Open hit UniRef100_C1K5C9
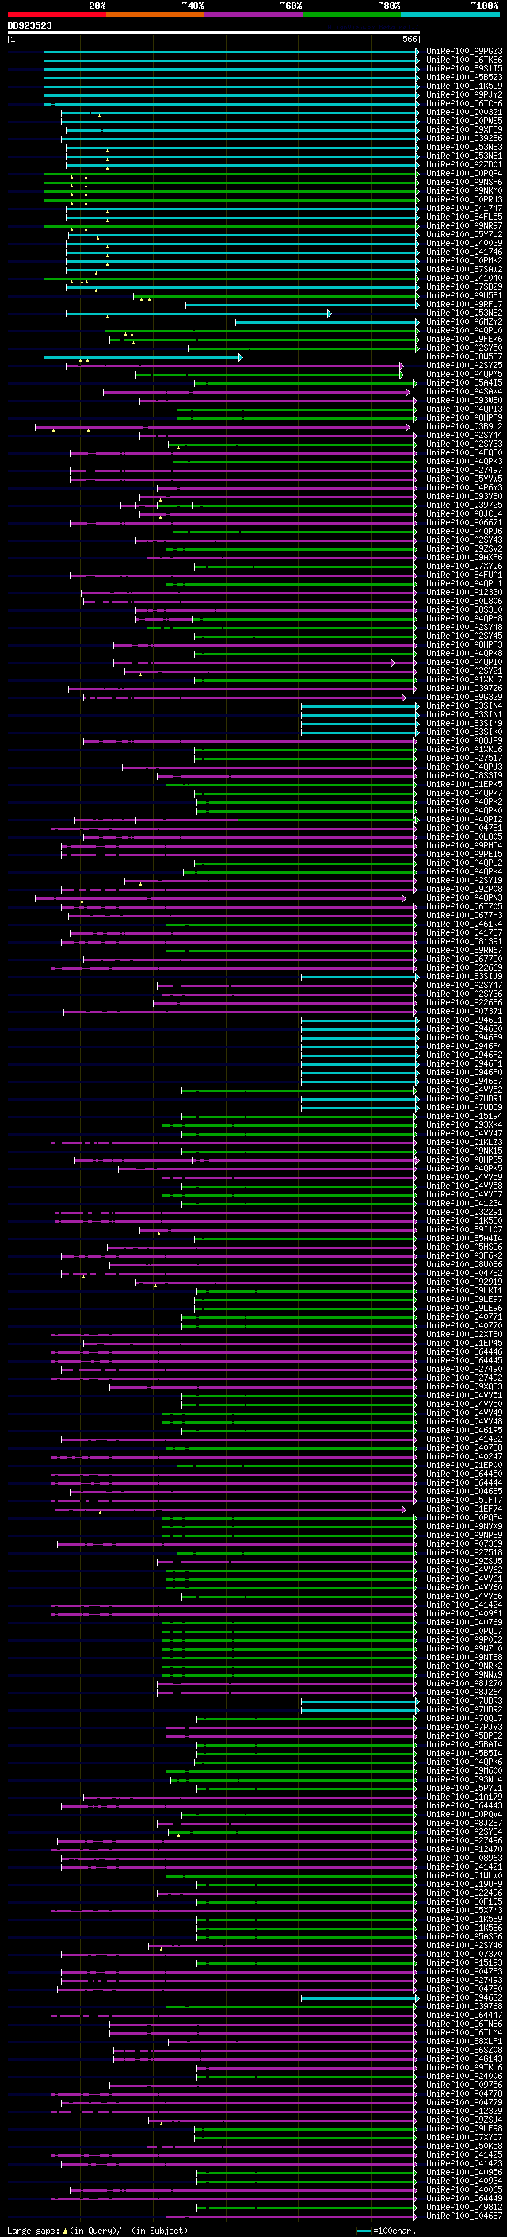507x2237 pixels. 464,86
